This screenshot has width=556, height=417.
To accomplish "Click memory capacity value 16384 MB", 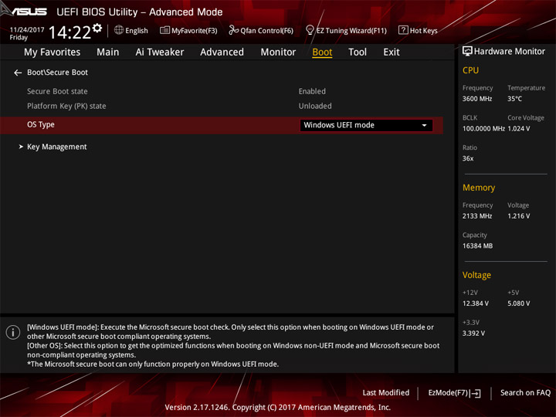I will pyautogui.click(x=478, y=246).
